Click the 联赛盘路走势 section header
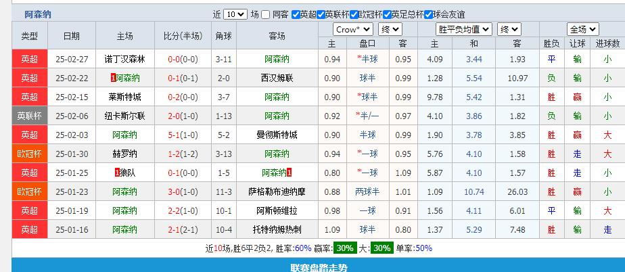Image resolution: width=625 pixels, height=272 pixels. coord(319,267)
